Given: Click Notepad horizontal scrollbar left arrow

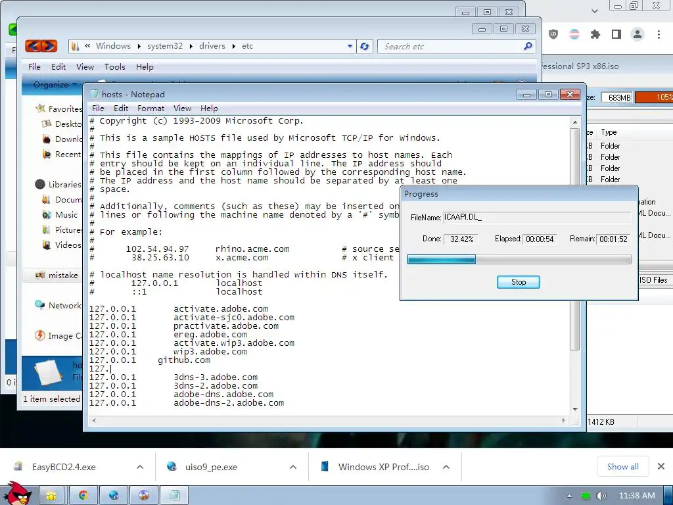Looking at the screenshot, I should point(94,420).
